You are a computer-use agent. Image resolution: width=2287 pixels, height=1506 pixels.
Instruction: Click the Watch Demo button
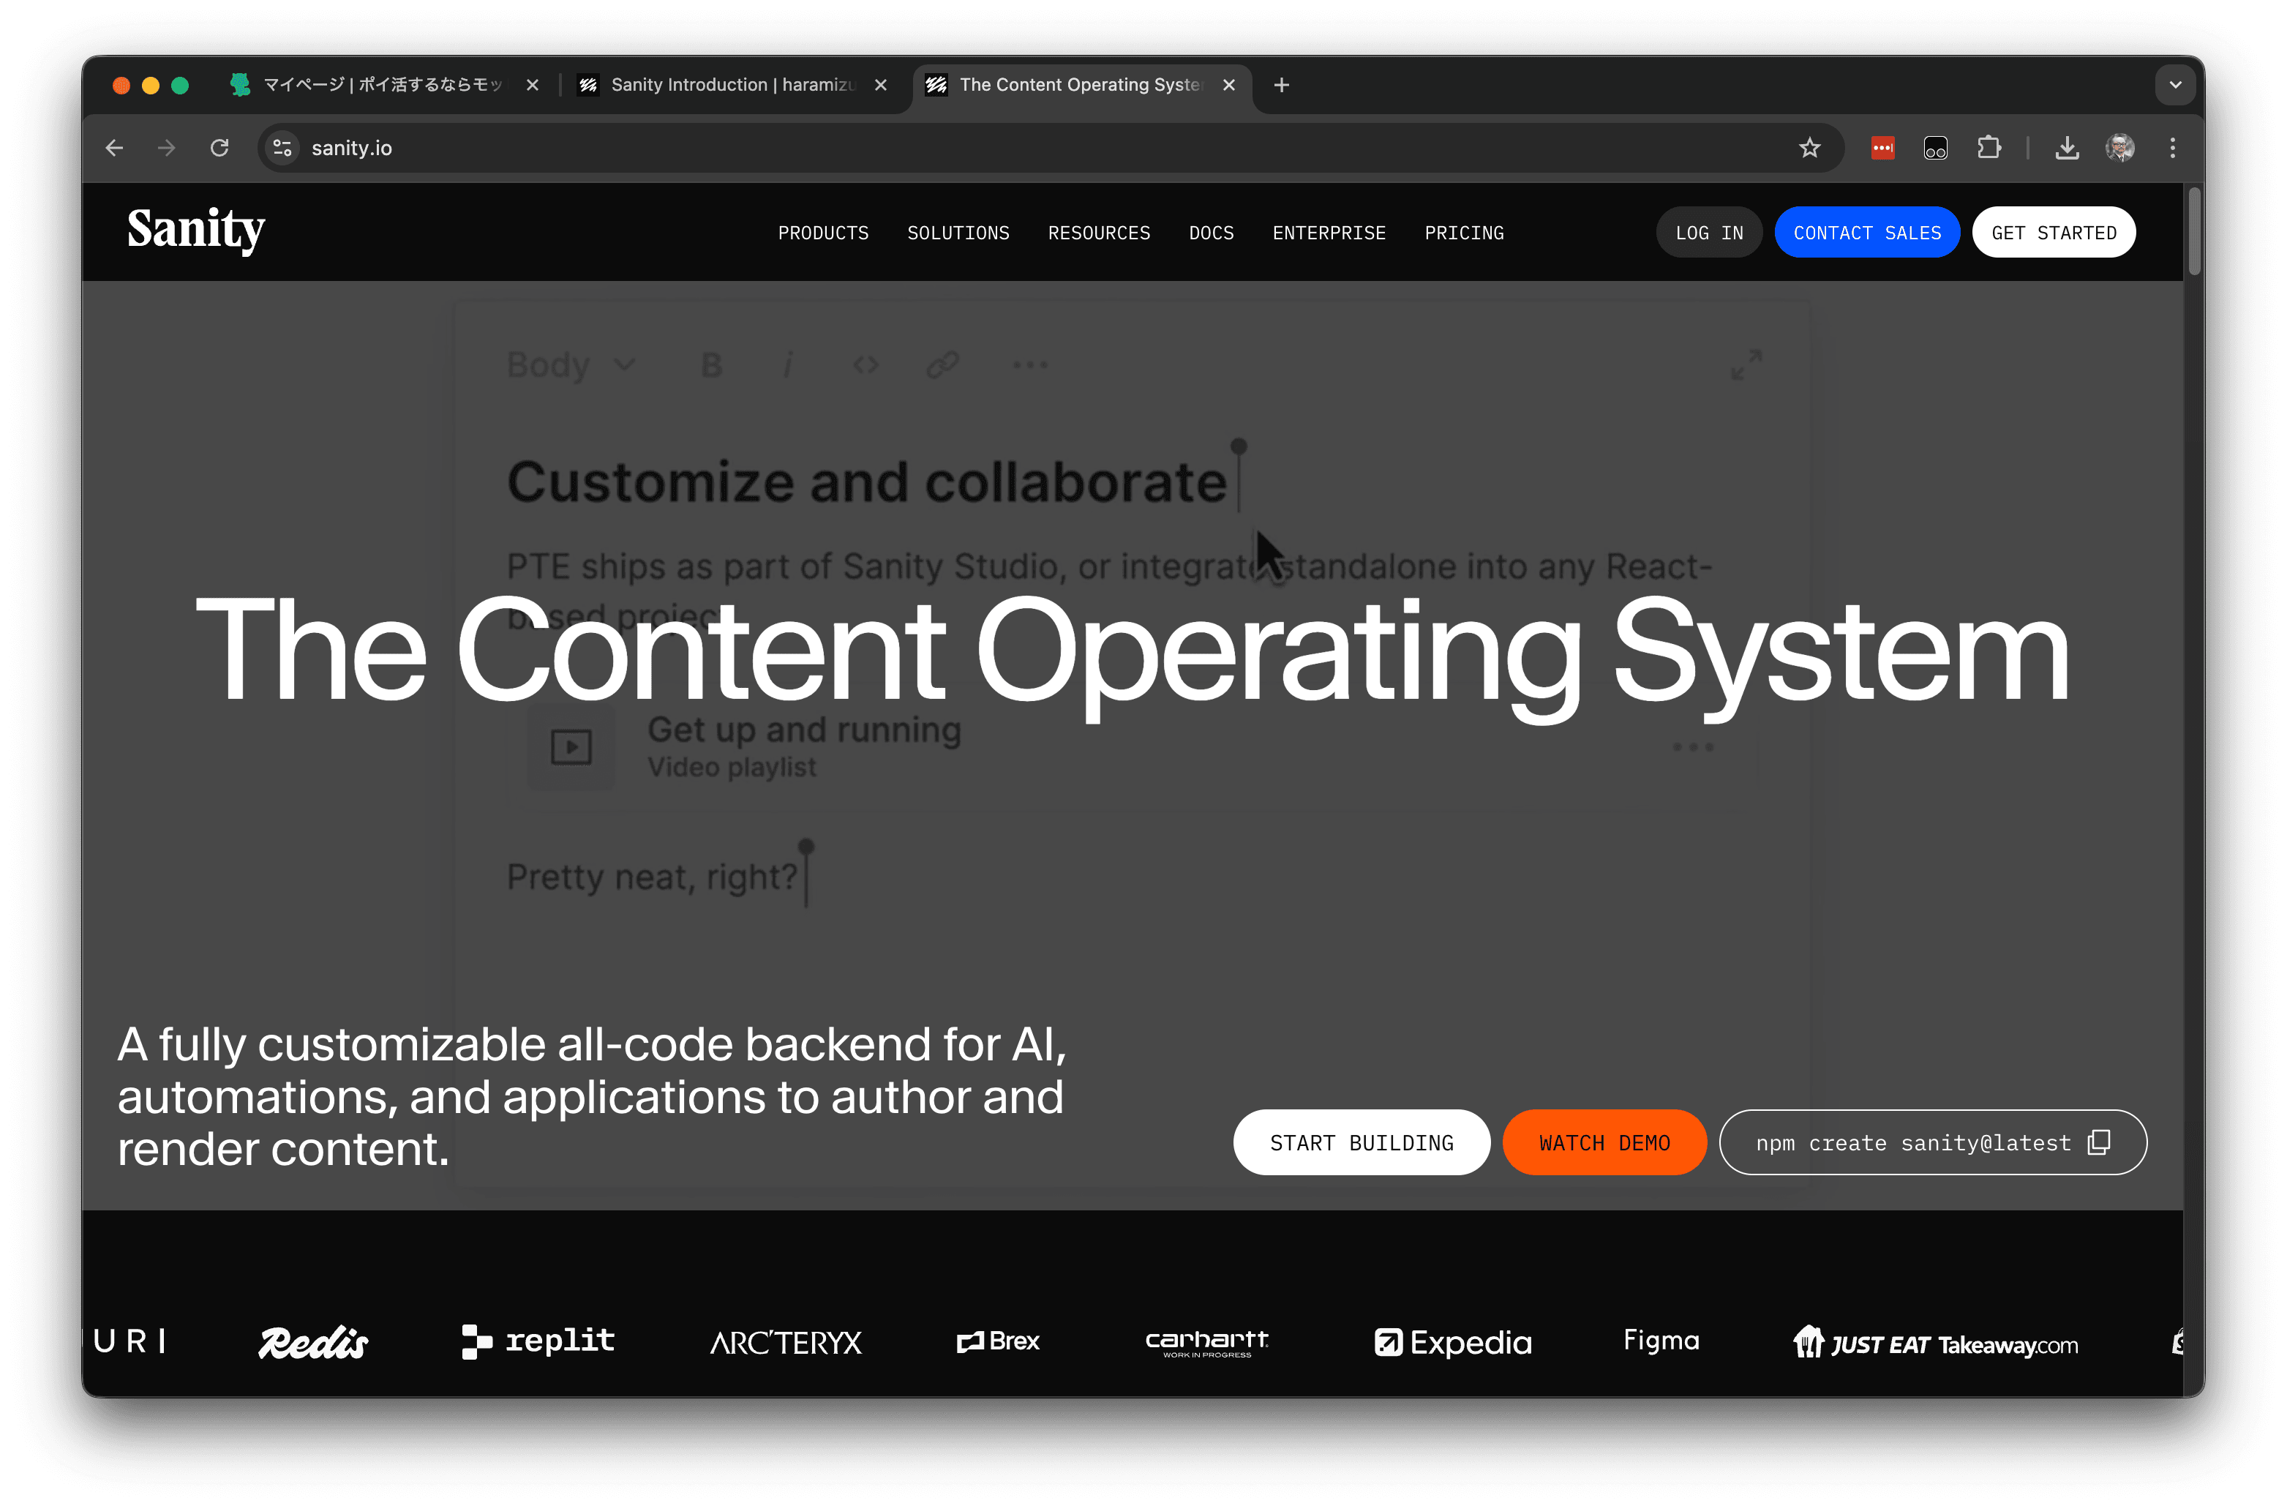point(1604,1143)
